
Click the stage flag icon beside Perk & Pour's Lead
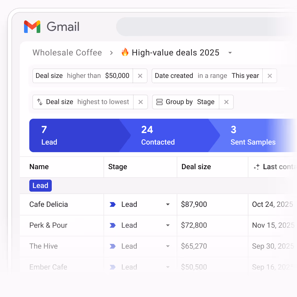(x=112, y=225)
